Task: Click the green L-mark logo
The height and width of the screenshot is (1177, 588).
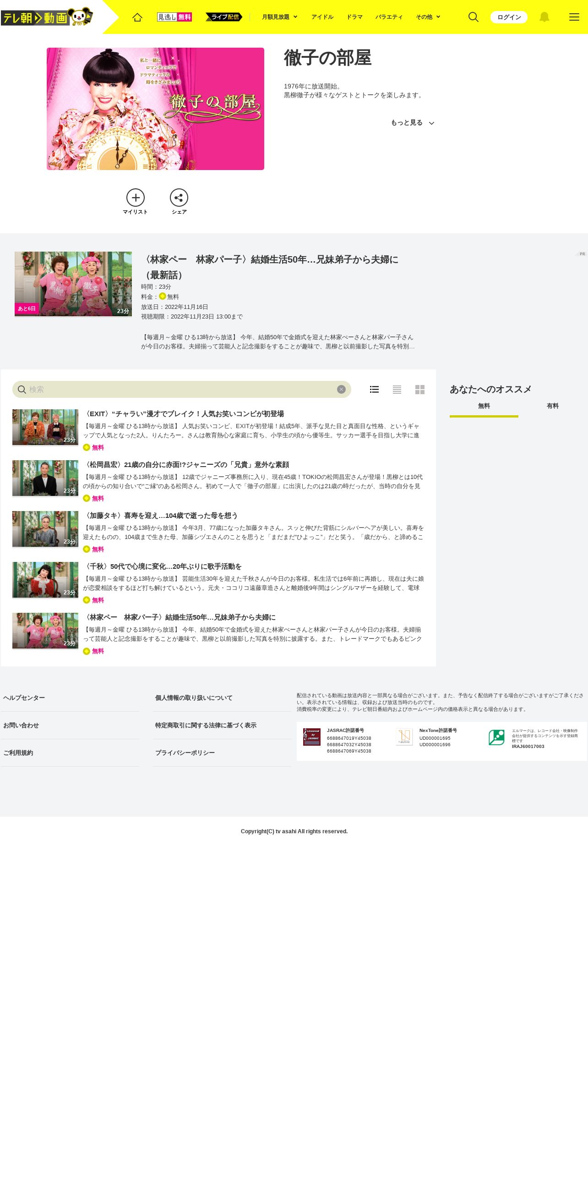Action: (496, 737)
